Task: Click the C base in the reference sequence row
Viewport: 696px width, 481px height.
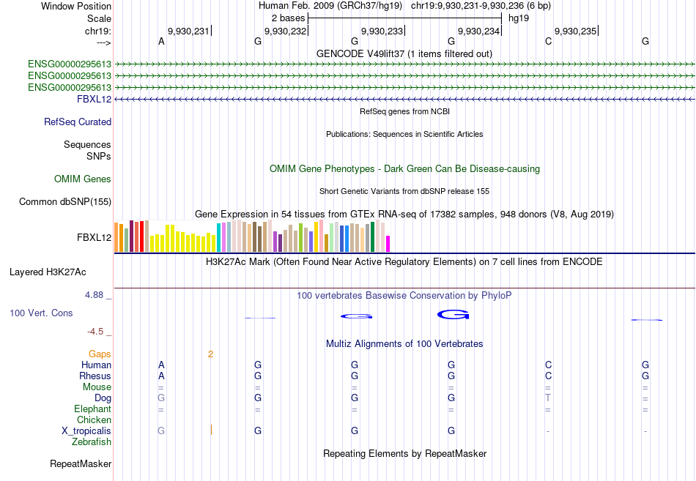Action: 548,41
